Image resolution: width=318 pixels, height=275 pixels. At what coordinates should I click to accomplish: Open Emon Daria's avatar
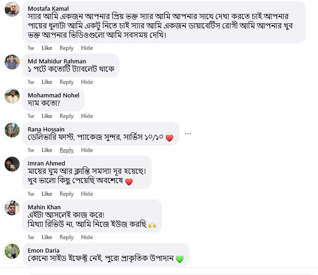(12, 251)
